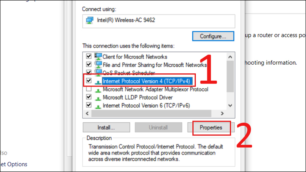306x172 pixels.
Task: Click the Configure... button
Action: 213,36
